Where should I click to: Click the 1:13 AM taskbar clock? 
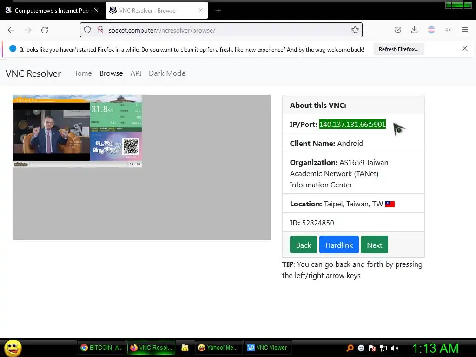pyautogui.click(x=435, y=349)
